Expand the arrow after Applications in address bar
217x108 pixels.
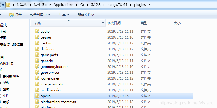pos(77,5)
